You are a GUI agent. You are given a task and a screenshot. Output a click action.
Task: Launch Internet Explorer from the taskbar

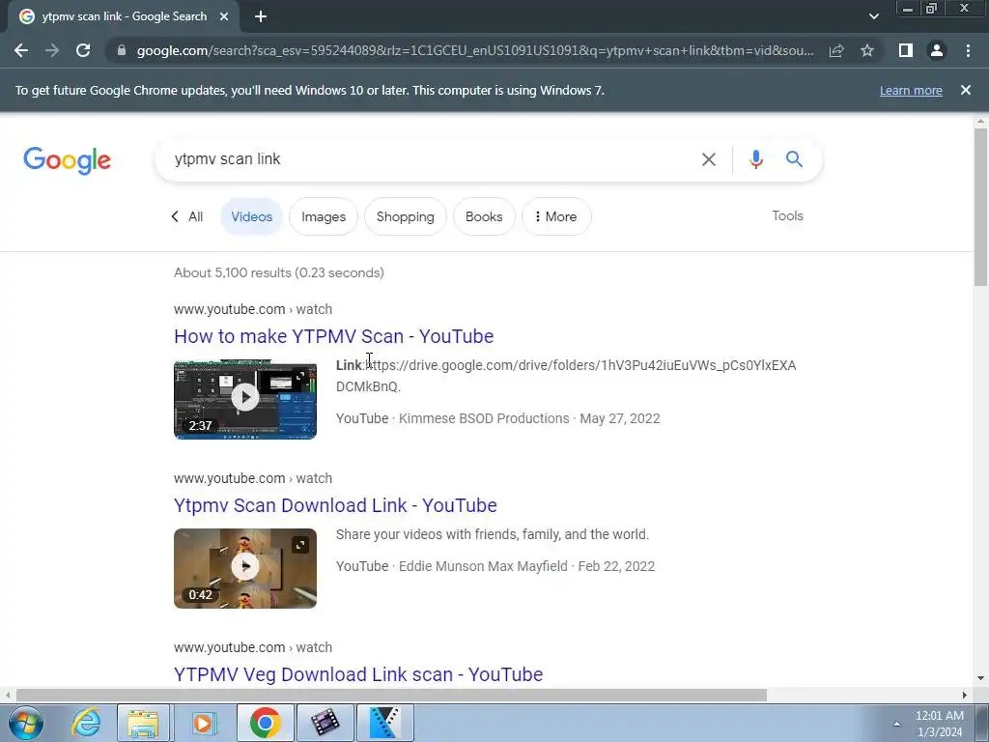tap(86, 723)
